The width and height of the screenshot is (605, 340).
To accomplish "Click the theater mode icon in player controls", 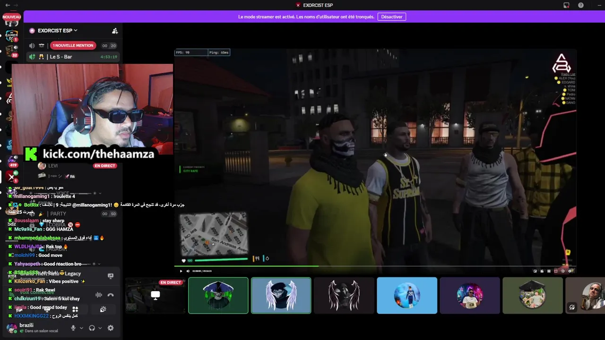I will pos(549,271).
